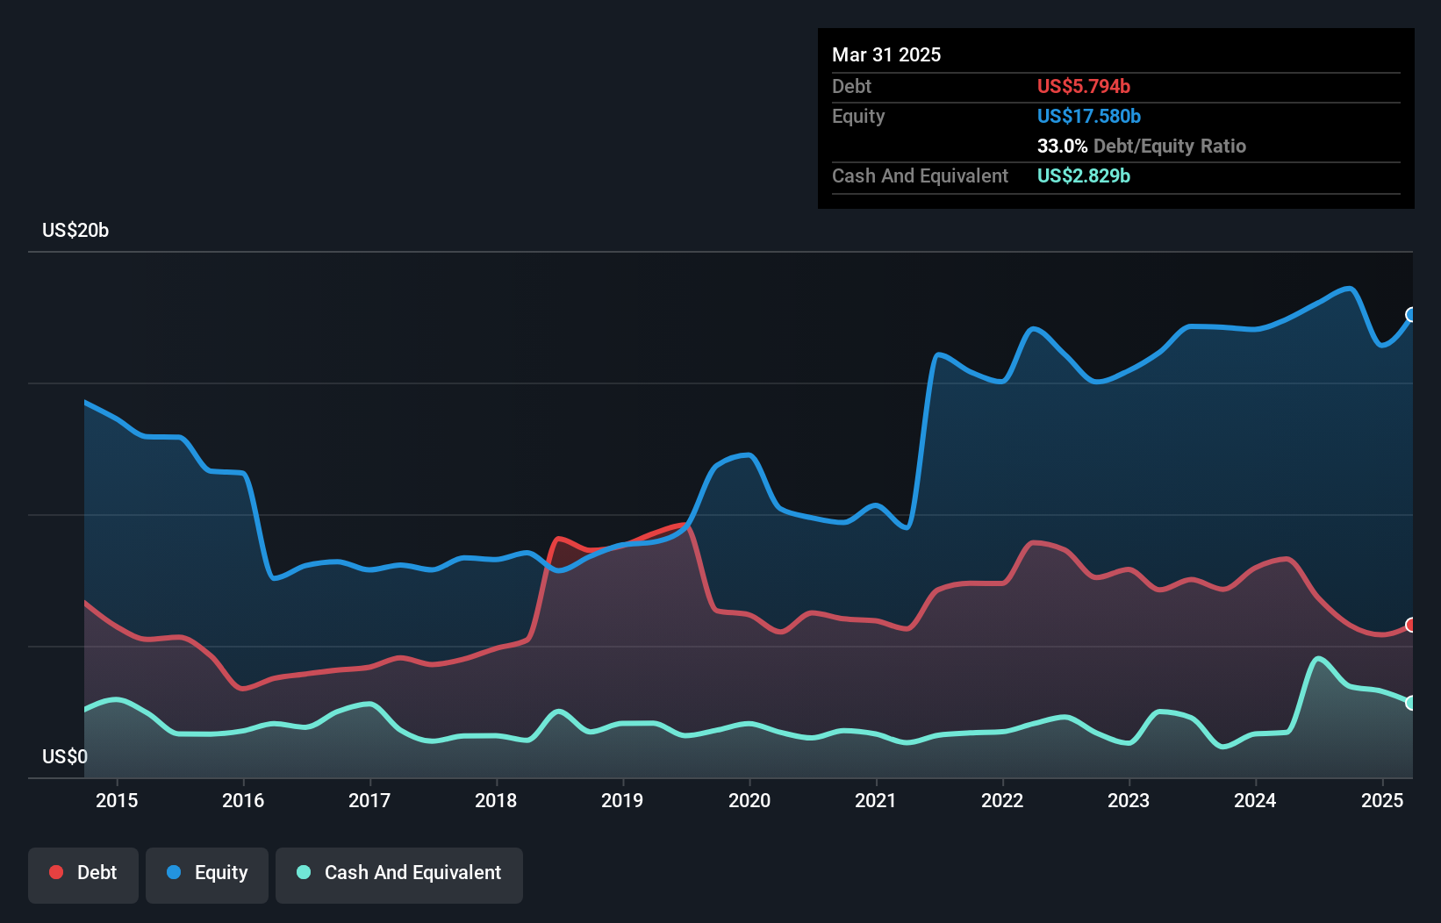Hide the Cash And Equivalent series

tap(399, 873)
